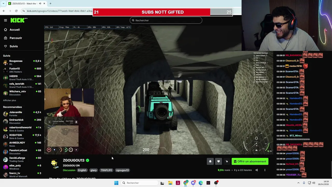Screen dimensions: 332x187
Task: Click the sparkle icon button
Action: tap(227, 161)
